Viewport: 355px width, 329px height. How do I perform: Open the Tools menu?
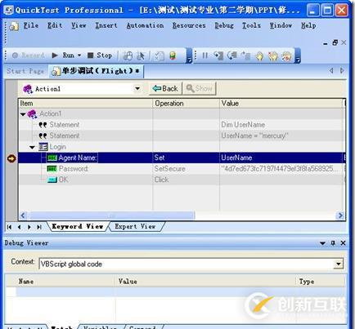[251, 25]
